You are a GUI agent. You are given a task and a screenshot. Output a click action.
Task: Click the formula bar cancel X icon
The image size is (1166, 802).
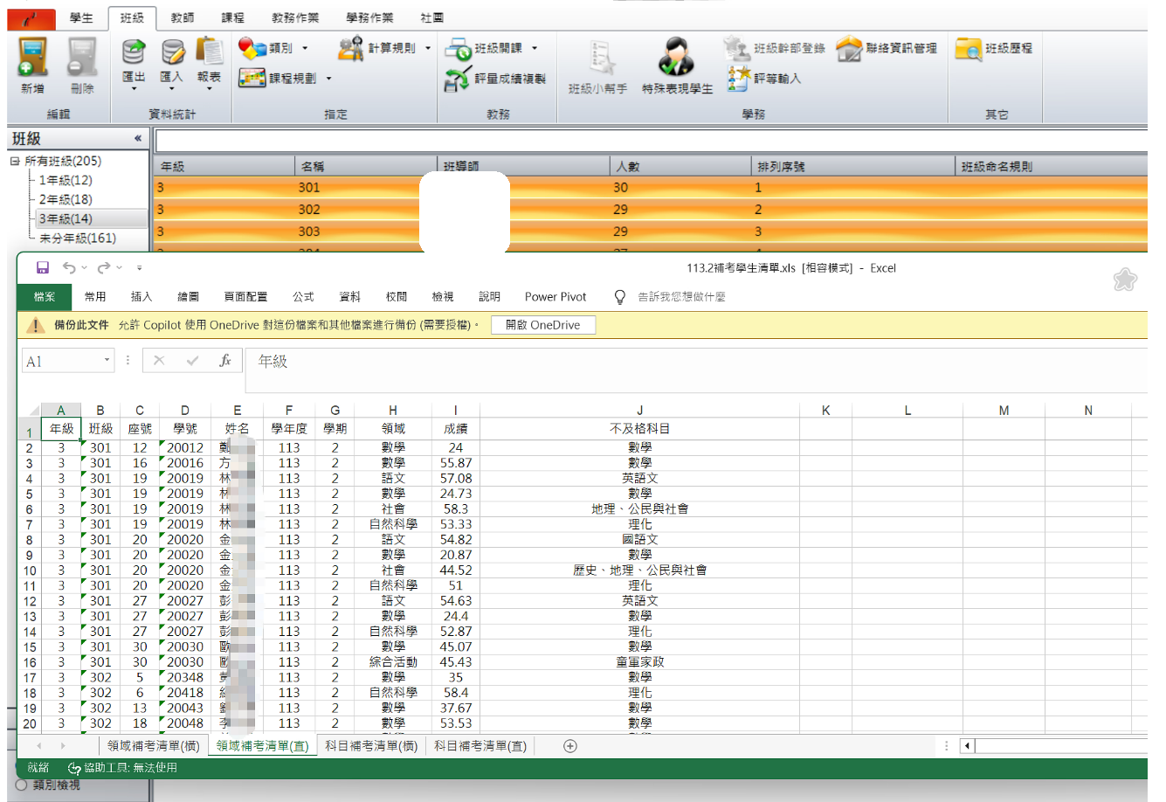point(159,361)
